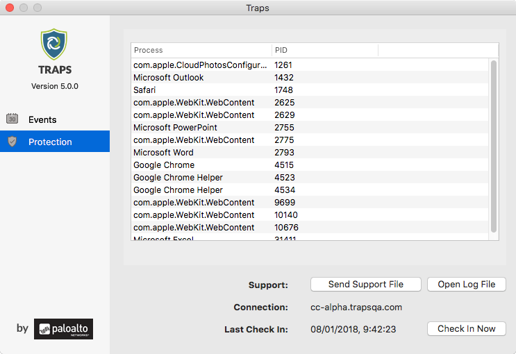Screen dimensions: 516x354
Task: Click the Events calendar icon
Action: pyautogui.click(x=12, y=119)
